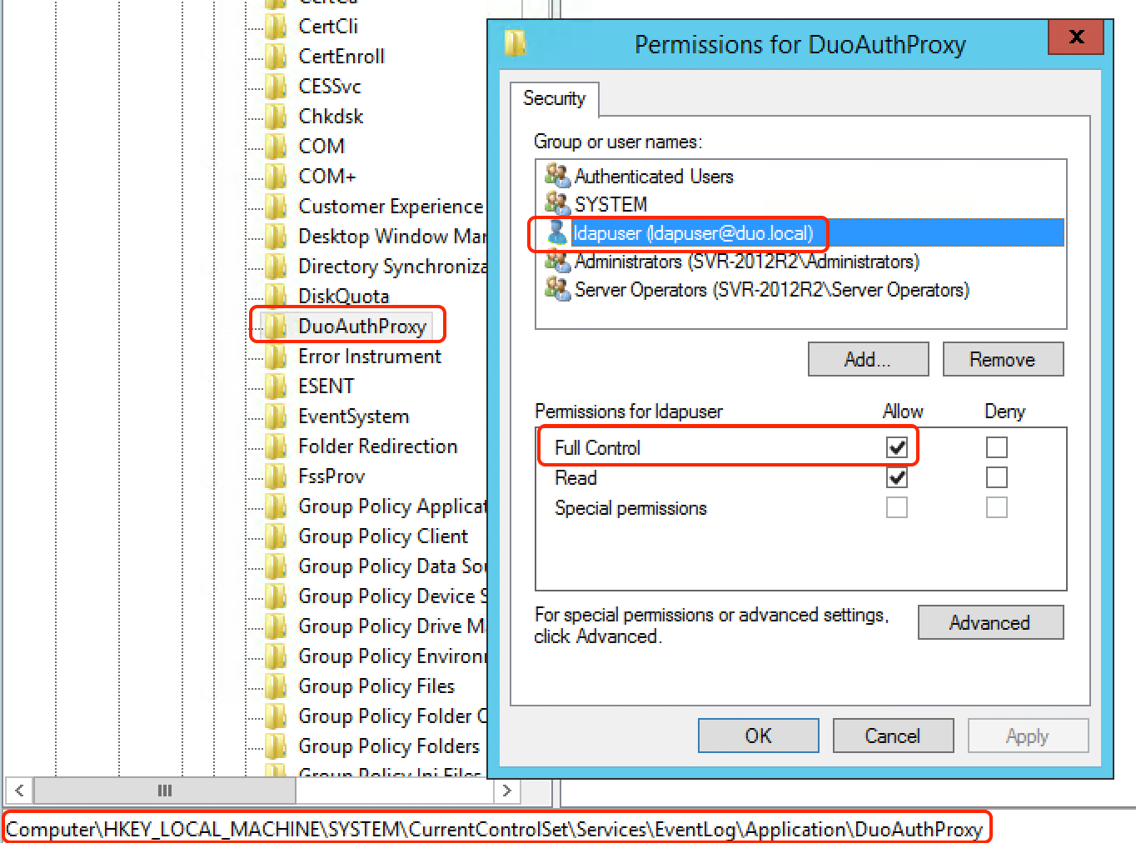
Task: Click the EventSystem folder icon
Action: point(276,417)
